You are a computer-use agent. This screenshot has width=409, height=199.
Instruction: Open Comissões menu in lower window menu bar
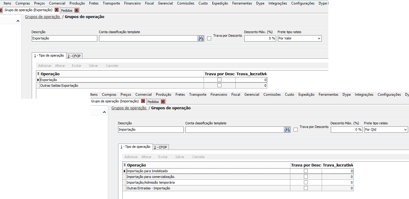272,95
